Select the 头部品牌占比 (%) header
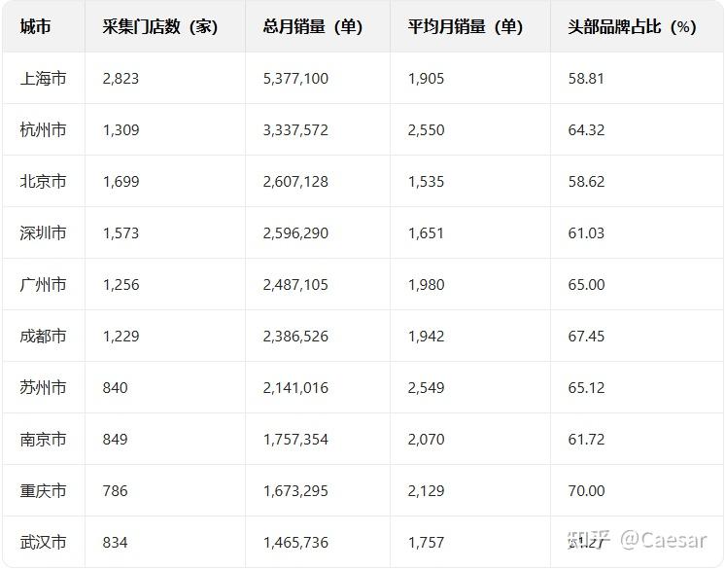The height and width of the screenshot is (570, 725). point(632,27)
